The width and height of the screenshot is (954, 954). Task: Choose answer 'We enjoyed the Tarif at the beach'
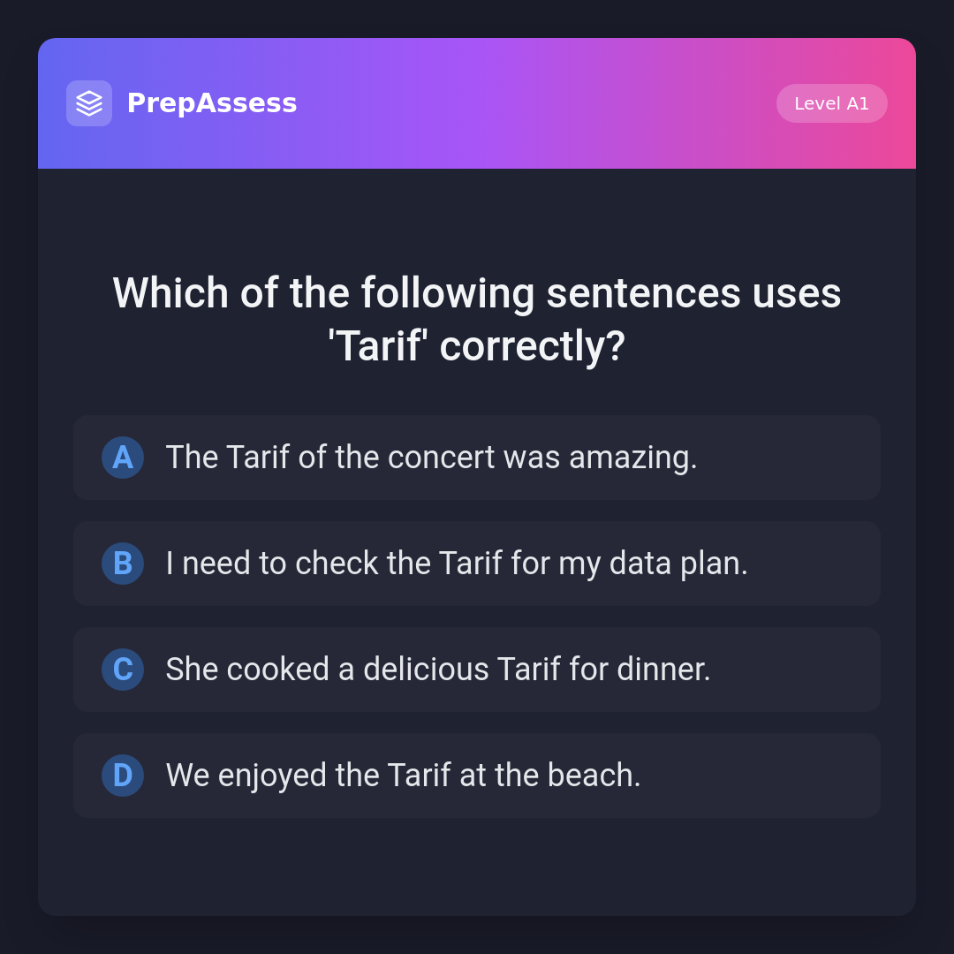pos(477,776)
